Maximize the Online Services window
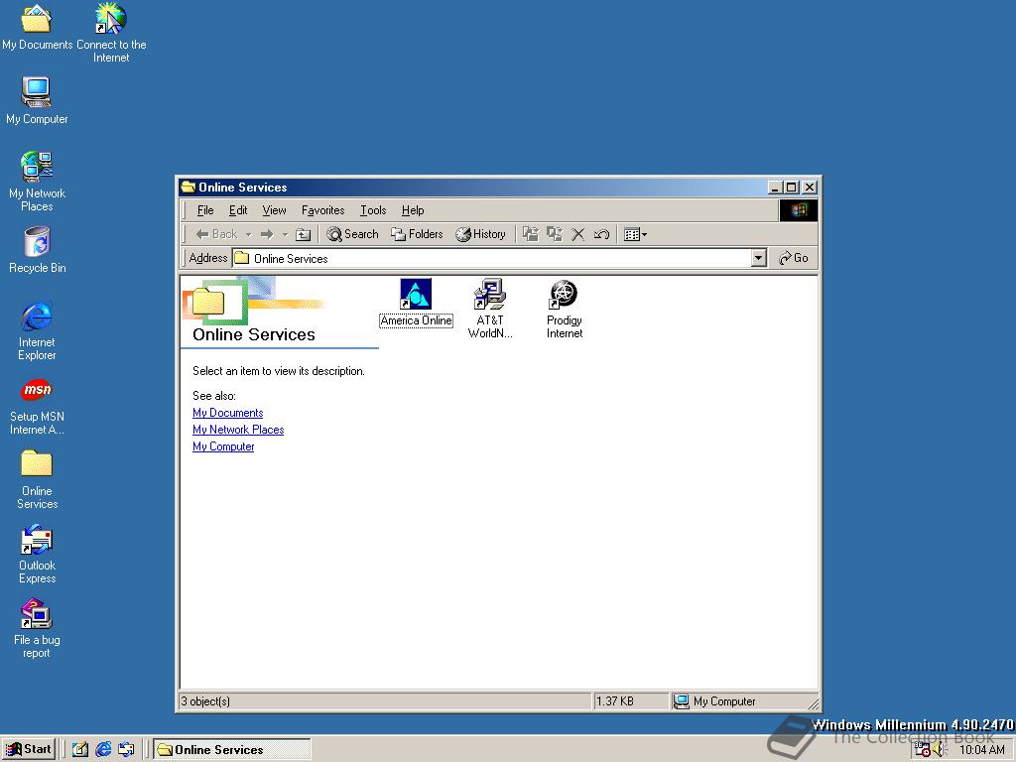 (x=792, y=188)
